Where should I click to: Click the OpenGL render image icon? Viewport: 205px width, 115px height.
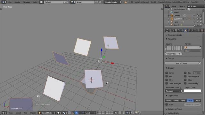coord(136,113)
